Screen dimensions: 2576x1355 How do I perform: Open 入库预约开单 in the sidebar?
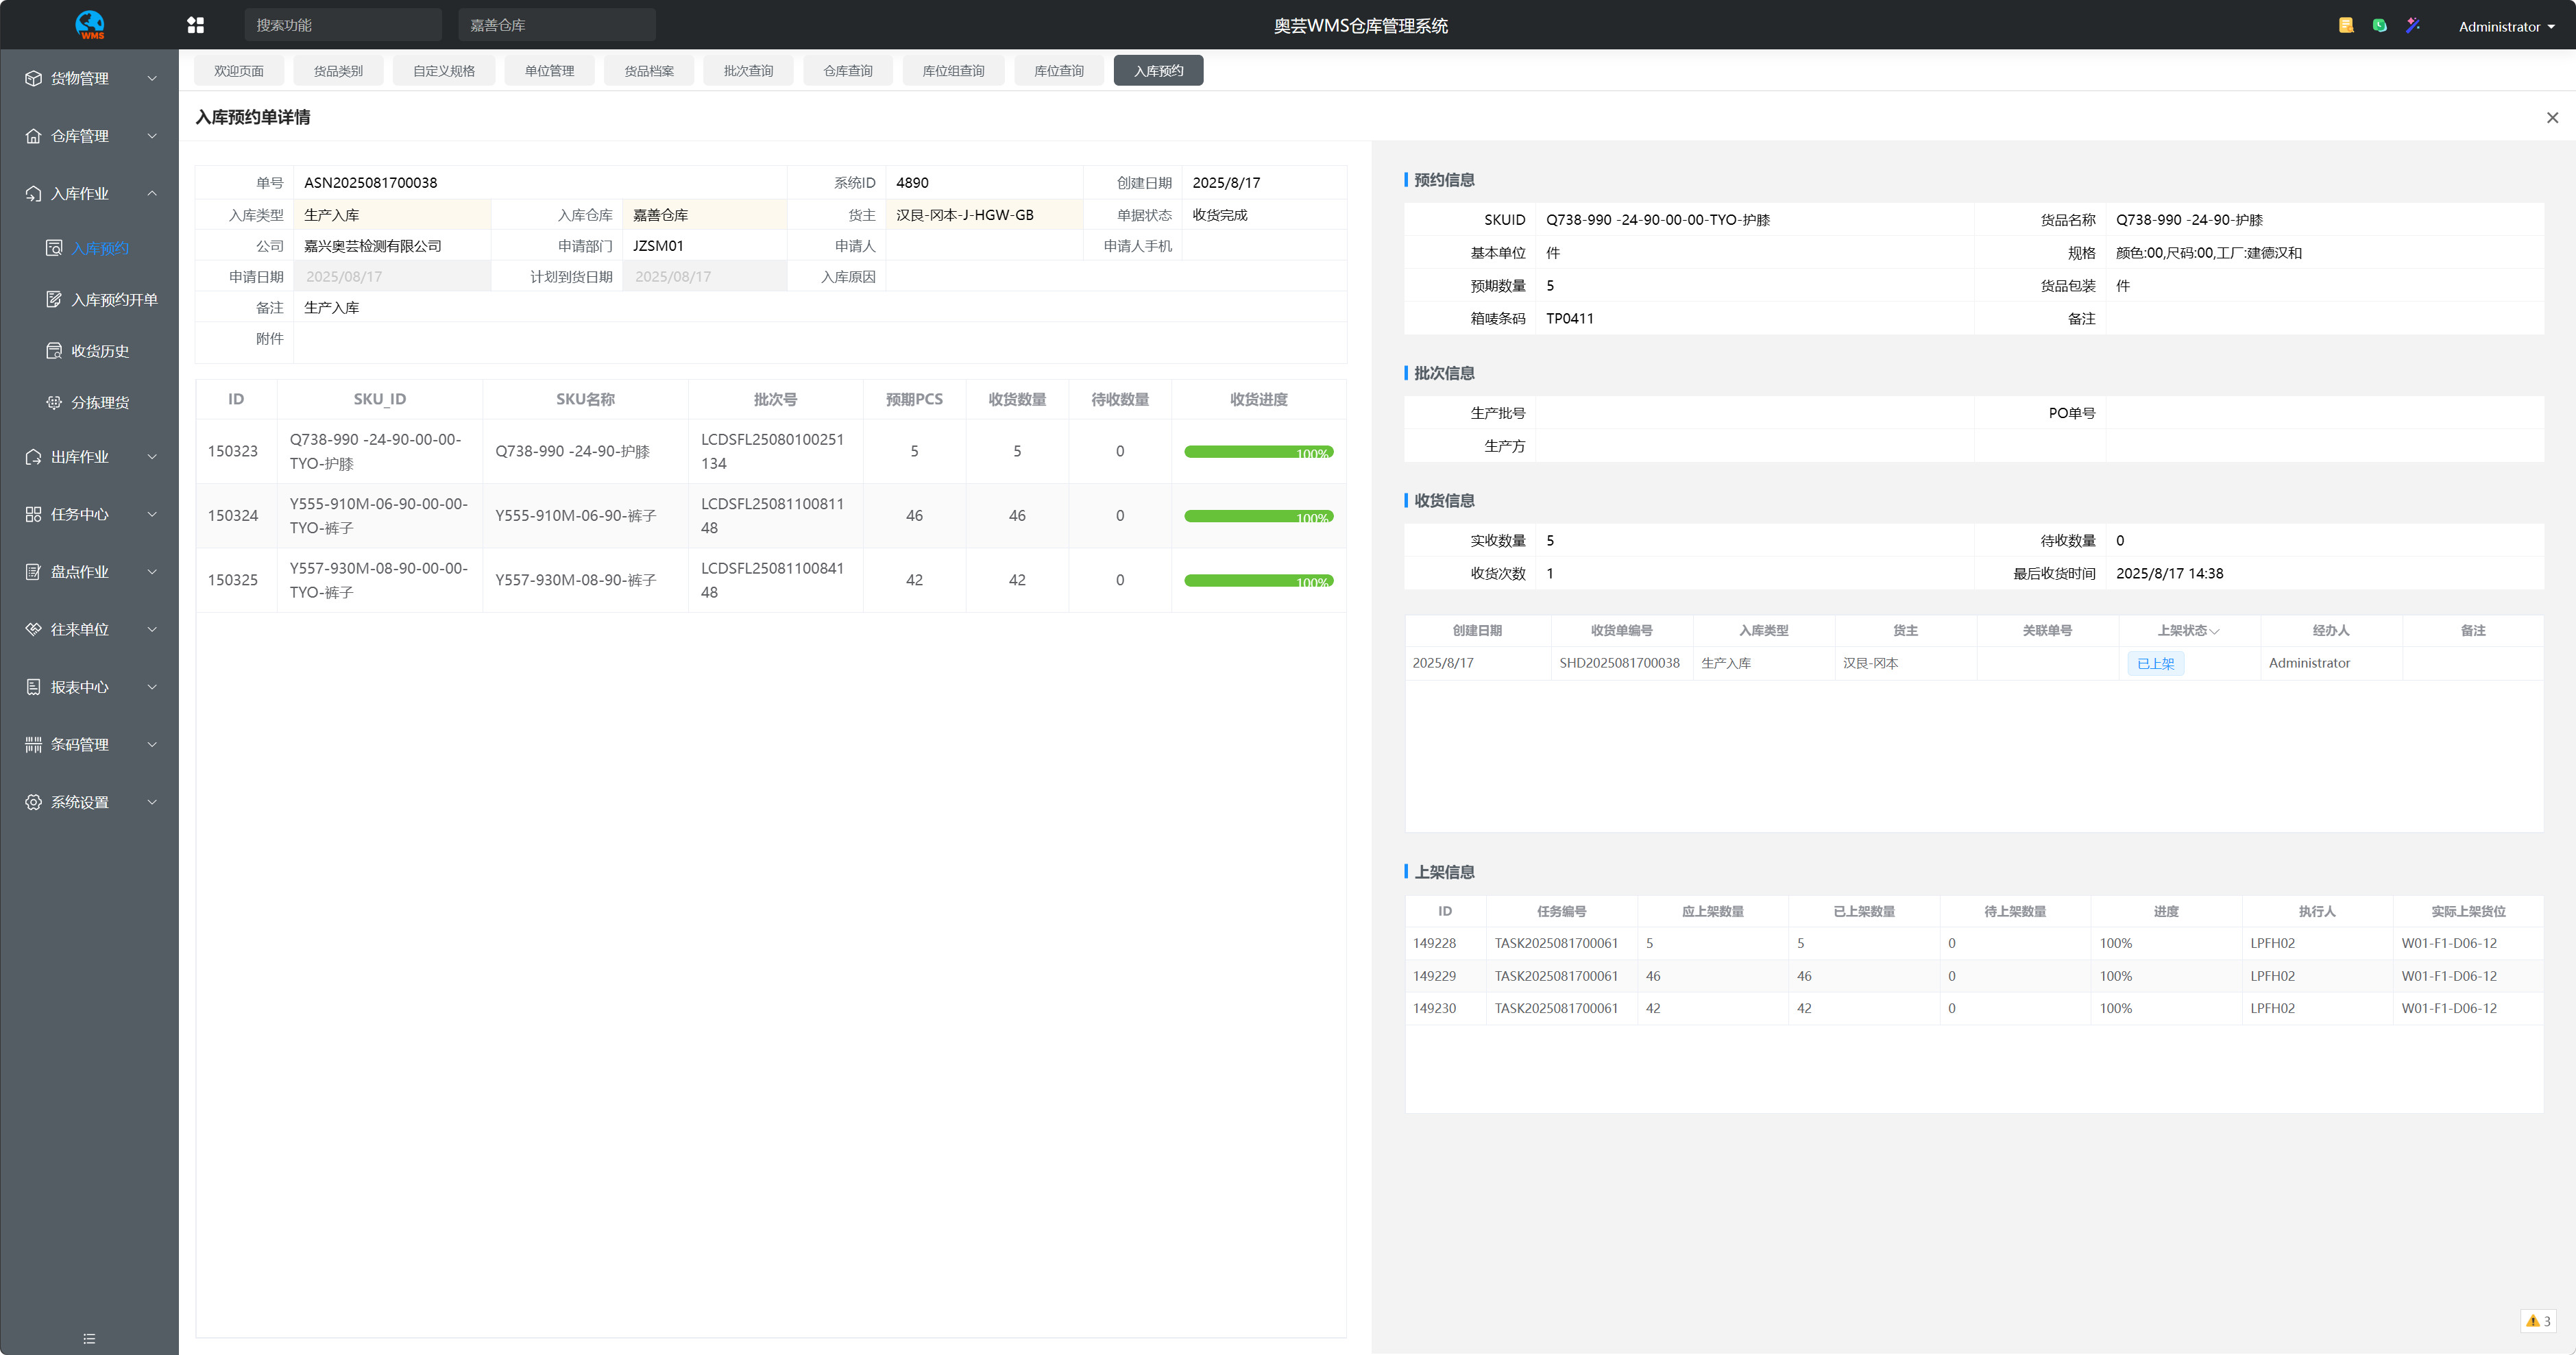[114, 299]
